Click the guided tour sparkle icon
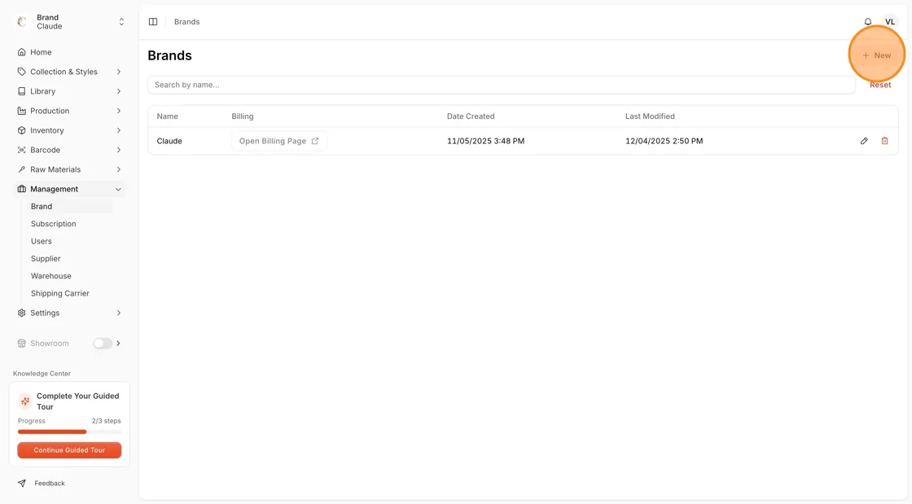 [25, 401]
